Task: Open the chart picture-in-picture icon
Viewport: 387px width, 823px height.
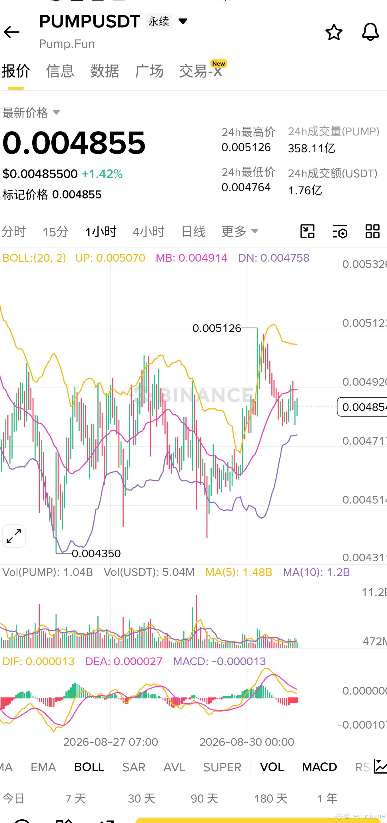Action: (308, 231)
